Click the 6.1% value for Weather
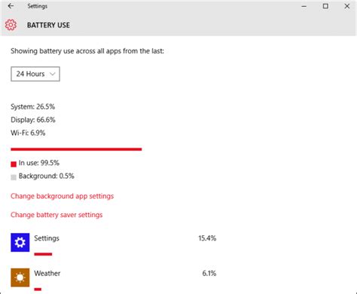Image resolution: width=357 pixels, height=294 pixels. pyautogui.click(x=209, y=274)
